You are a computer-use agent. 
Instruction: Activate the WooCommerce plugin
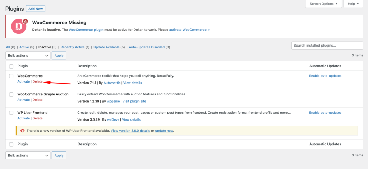23,81
